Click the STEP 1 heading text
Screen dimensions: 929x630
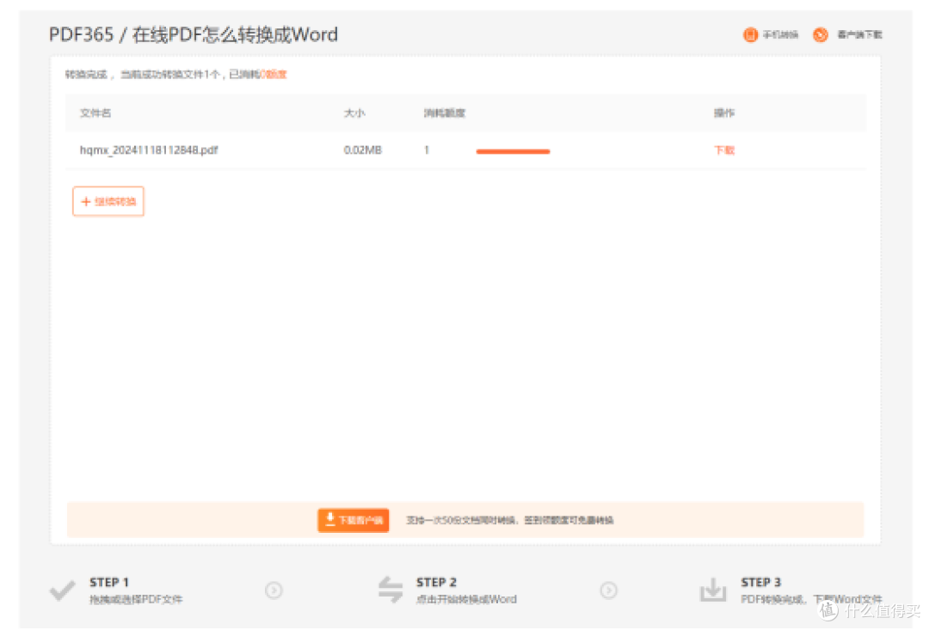[109, 583]
